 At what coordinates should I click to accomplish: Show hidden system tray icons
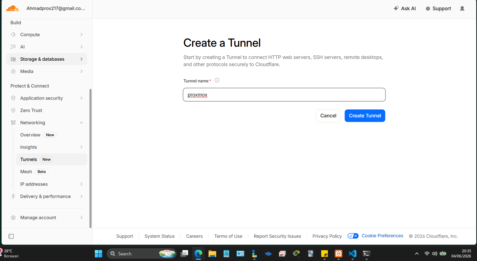(417, 254)
